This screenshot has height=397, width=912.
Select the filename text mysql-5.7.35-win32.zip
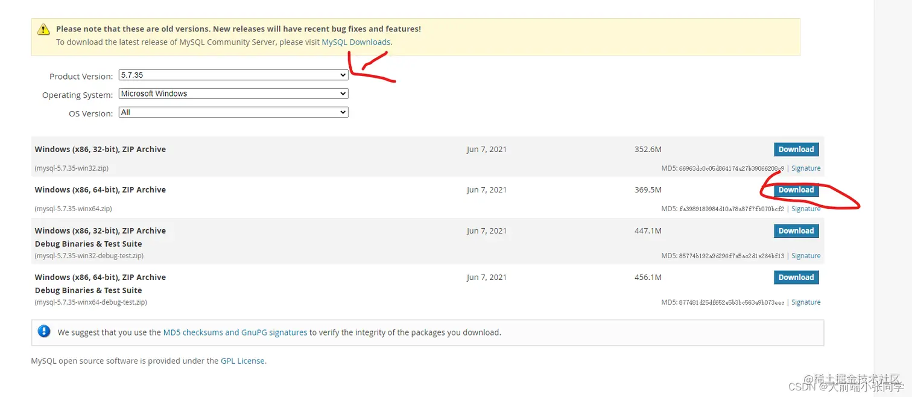pos(72,168)
